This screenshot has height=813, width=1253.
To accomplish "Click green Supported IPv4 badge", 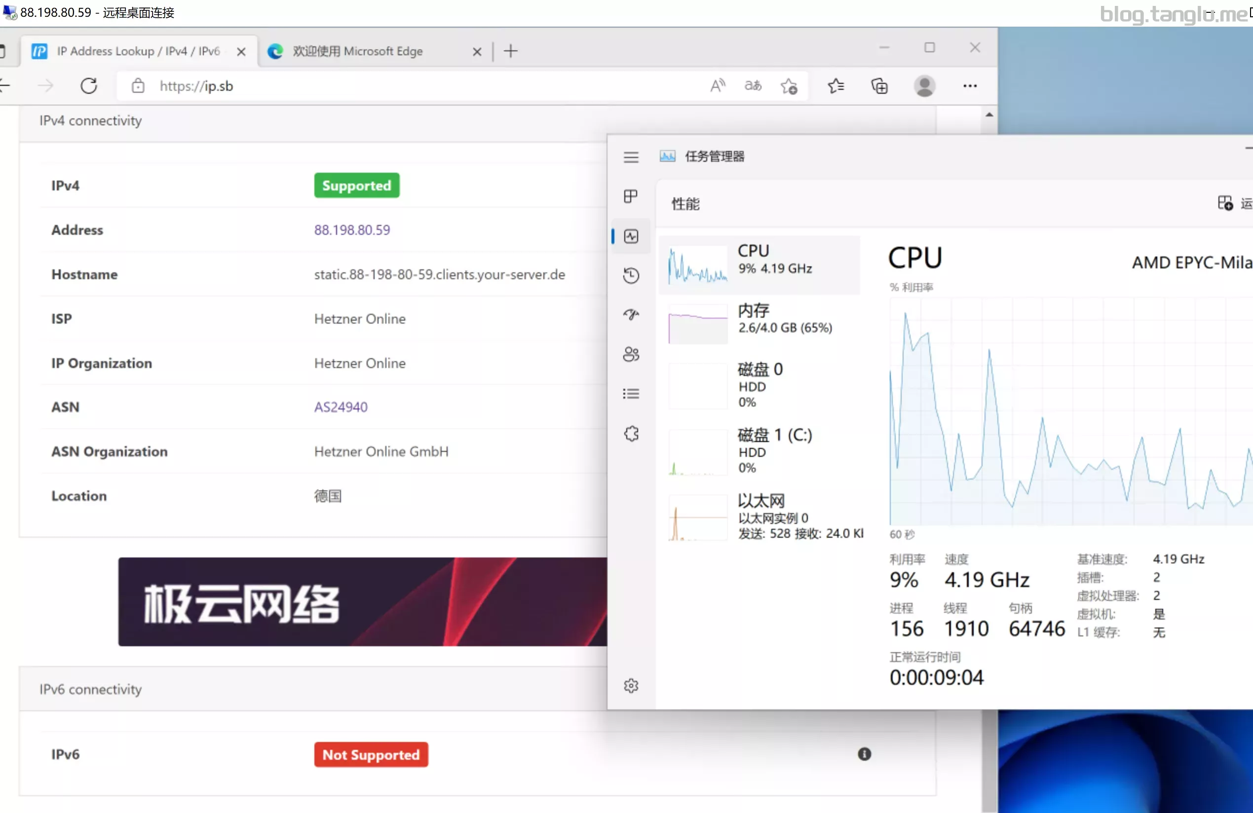I will click(x=357, y=186).
